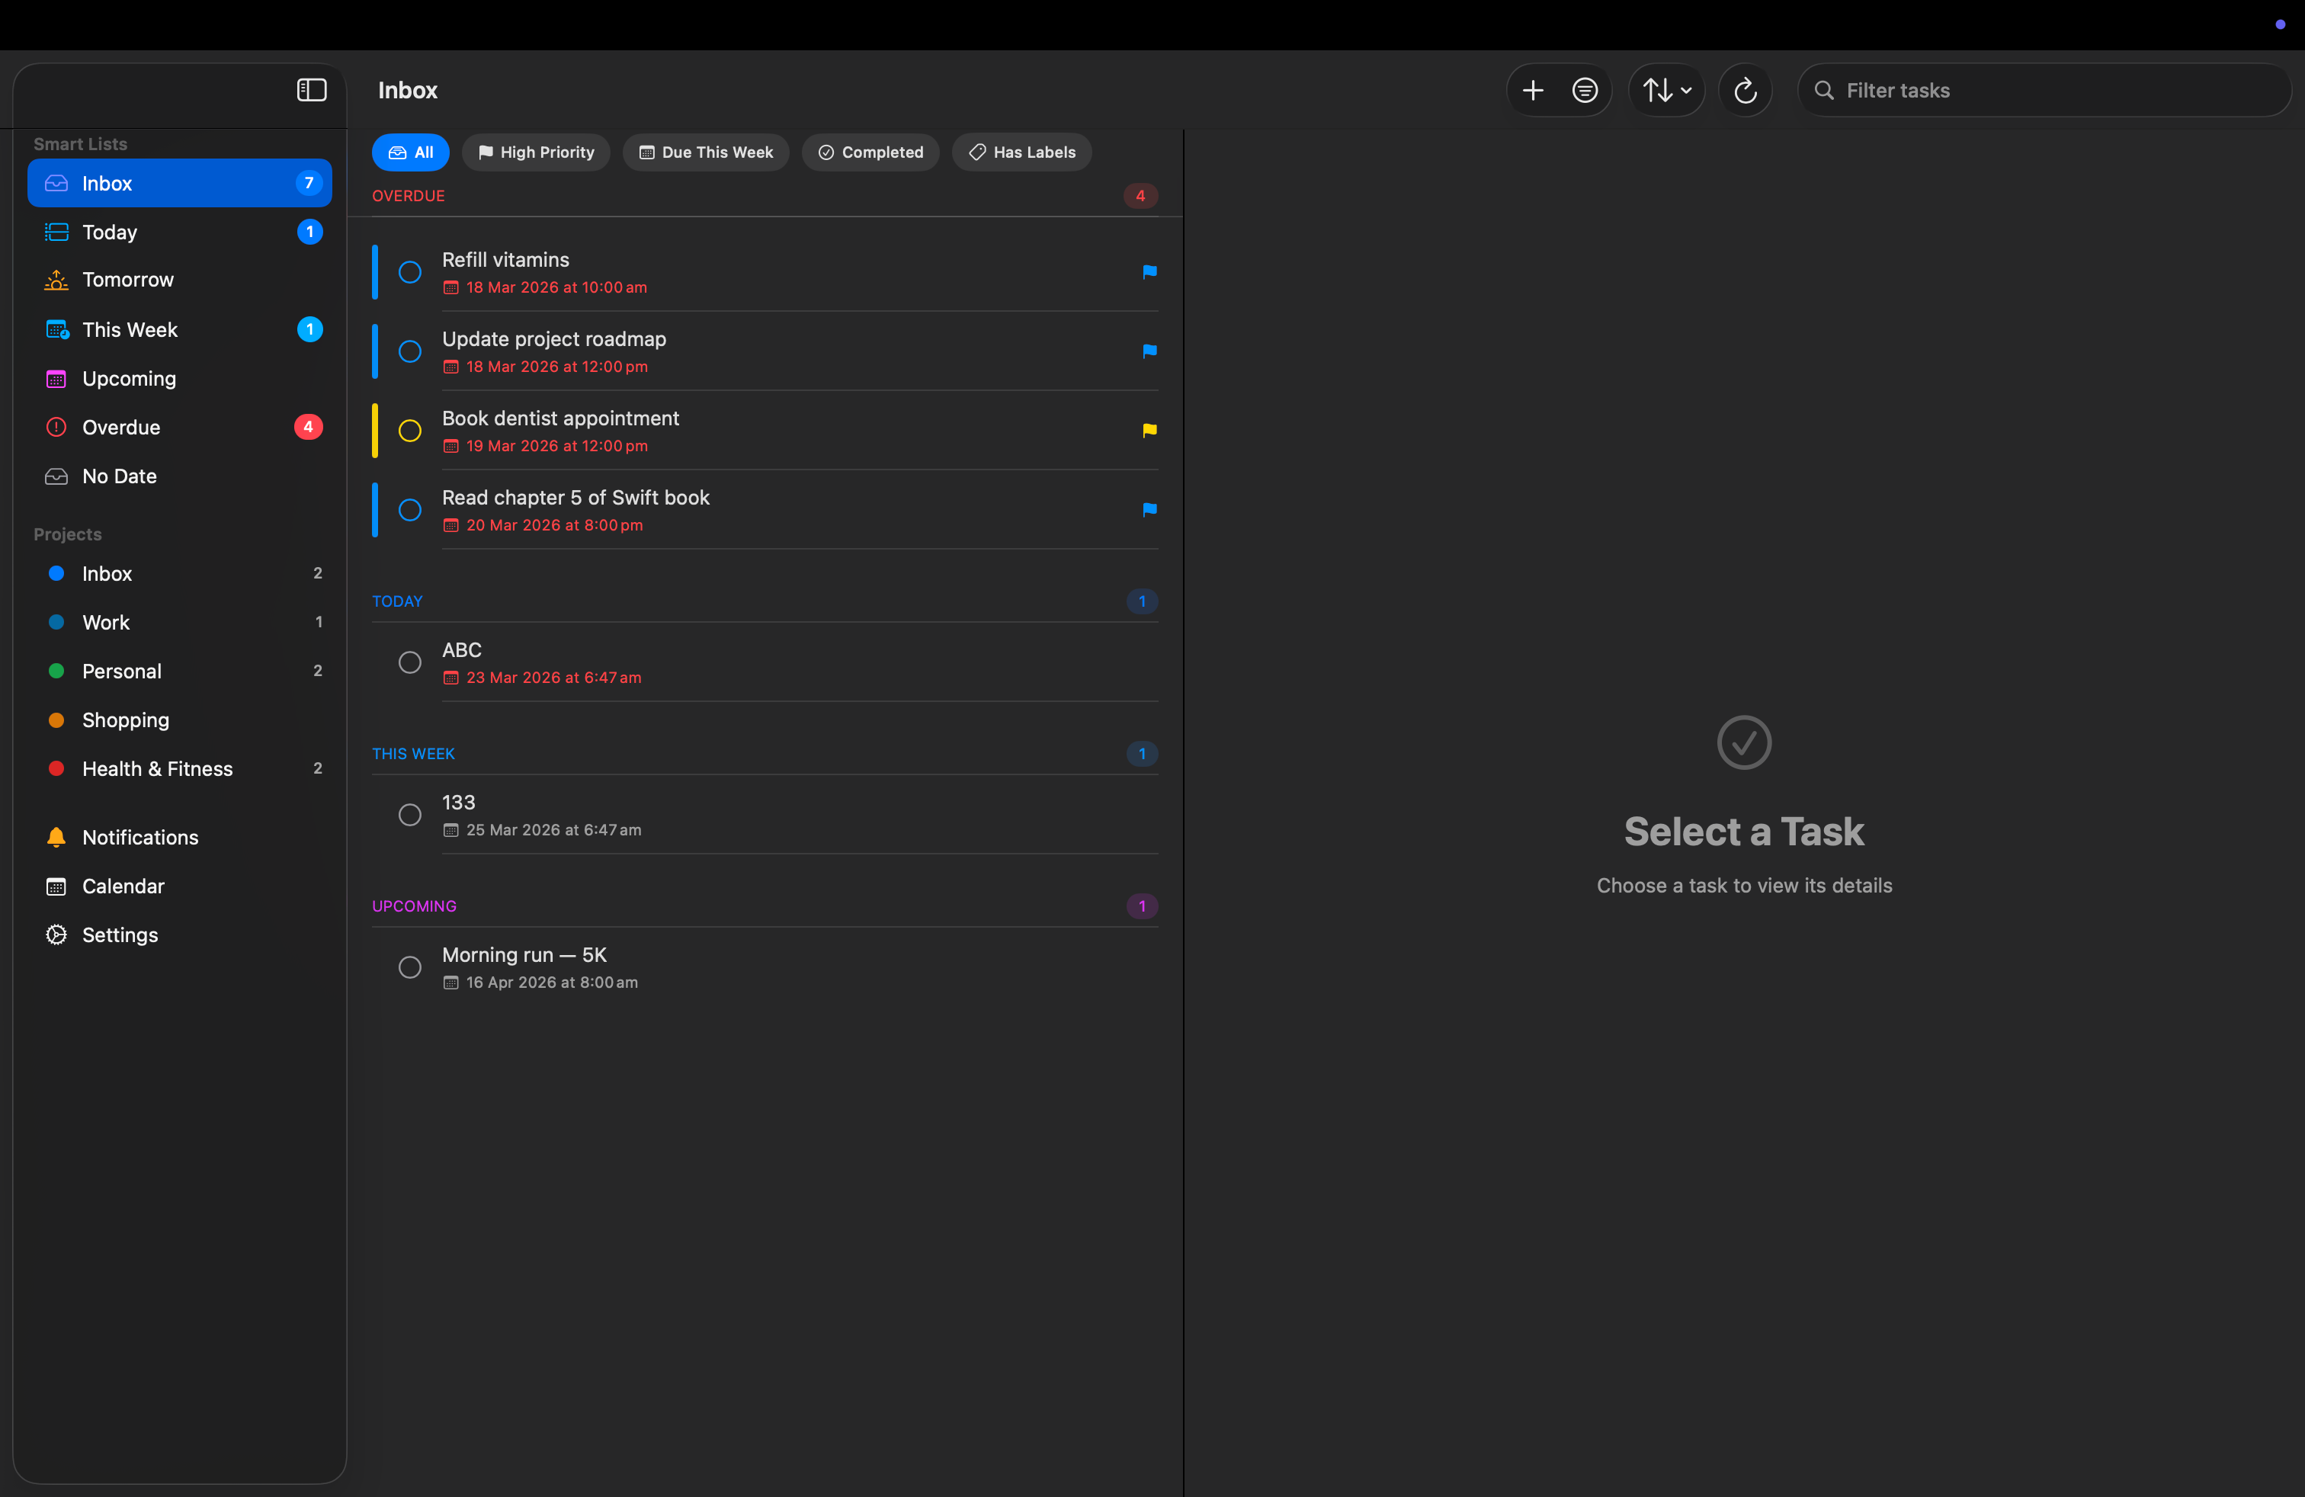This screenshot has height=1497, width=2305.
Task: Select the Due This Week filter tab
Action: (x=705, y=152)
